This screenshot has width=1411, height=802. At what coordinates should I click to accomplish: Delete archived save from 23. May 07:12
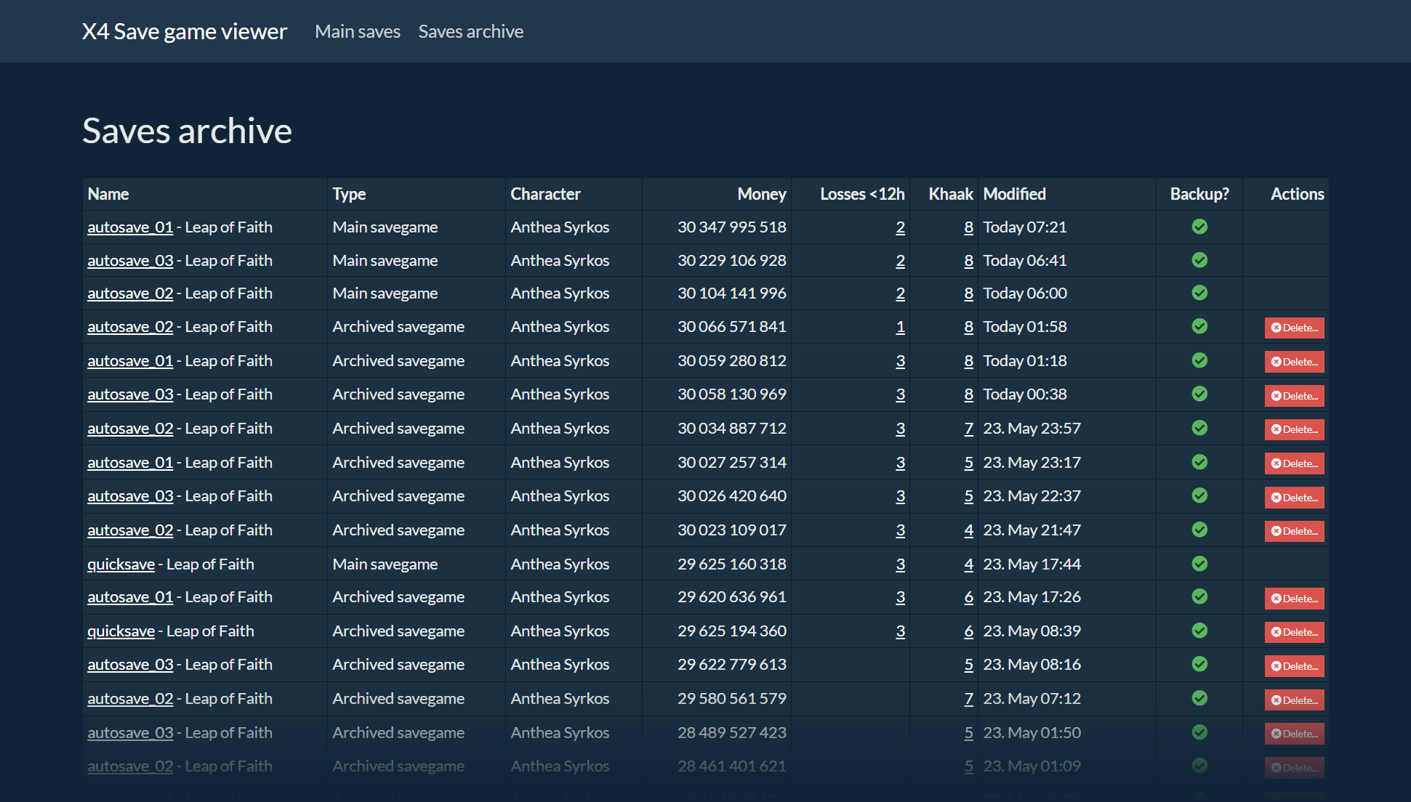click(1294, 700)
